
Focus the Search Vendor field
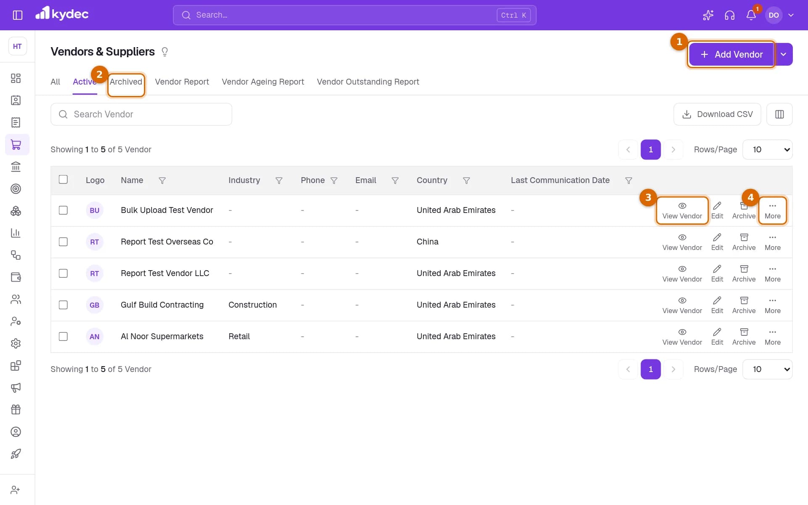coord(141,114)
